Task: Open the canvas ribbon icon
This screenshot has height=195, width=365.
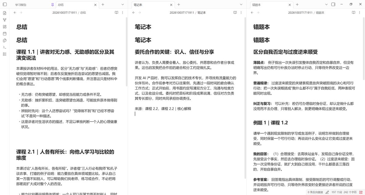Action: 5,26
